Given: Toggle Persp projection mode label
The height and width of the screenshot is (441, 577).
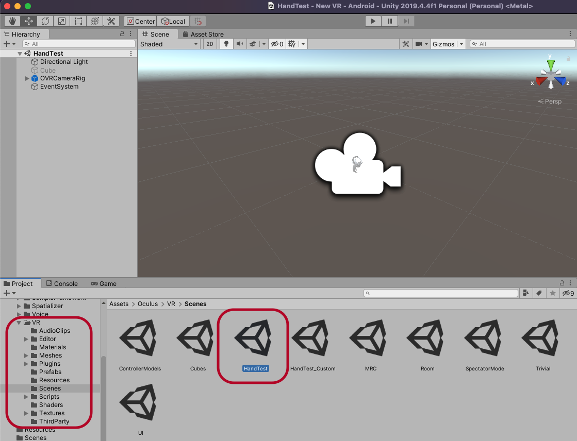Looking at the screenshot, I should click(550, 101).
